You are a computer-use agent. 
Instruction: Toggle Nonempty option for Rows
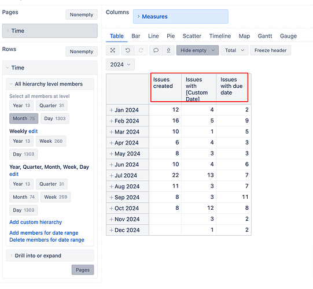[82, 51]
